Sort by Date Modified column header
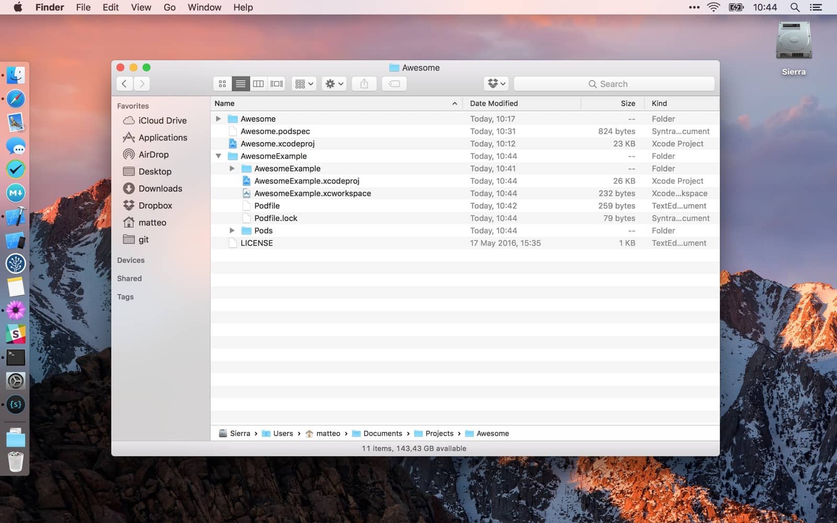Viewport: 837px width, 523px height. tap(494, 104)
